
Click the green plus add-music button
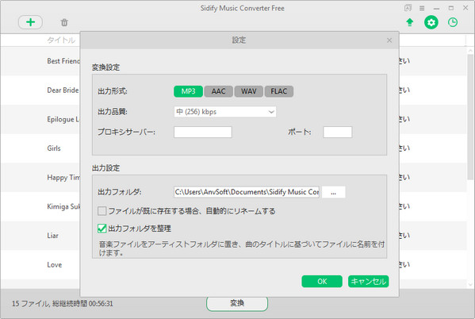coord(30,22)
